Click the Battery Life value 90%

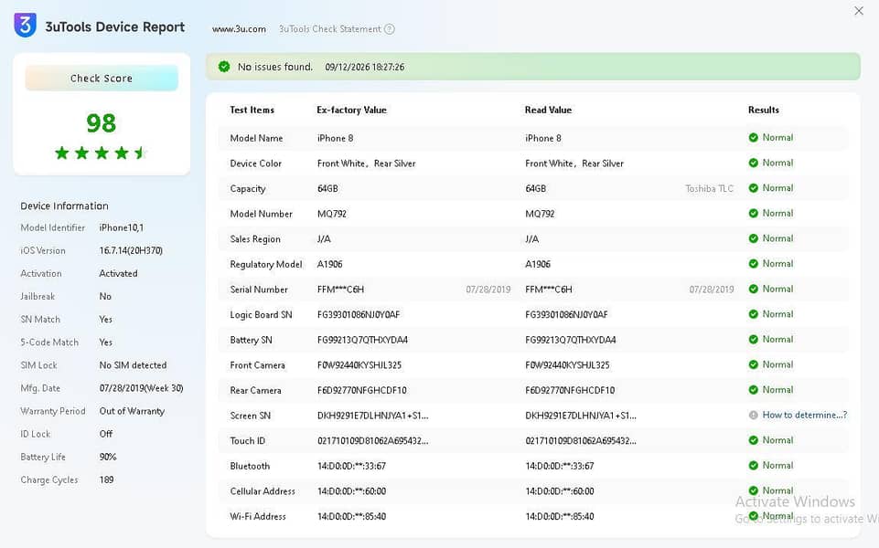coord(108,457)
